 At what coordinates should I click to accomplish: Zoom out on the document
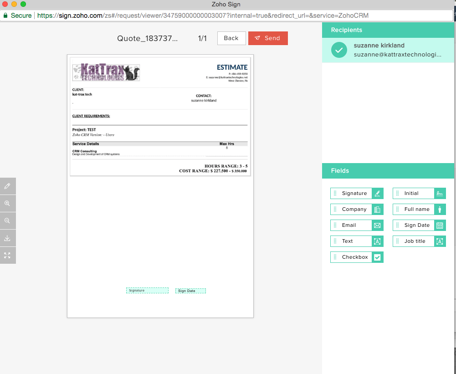point(8,220)
